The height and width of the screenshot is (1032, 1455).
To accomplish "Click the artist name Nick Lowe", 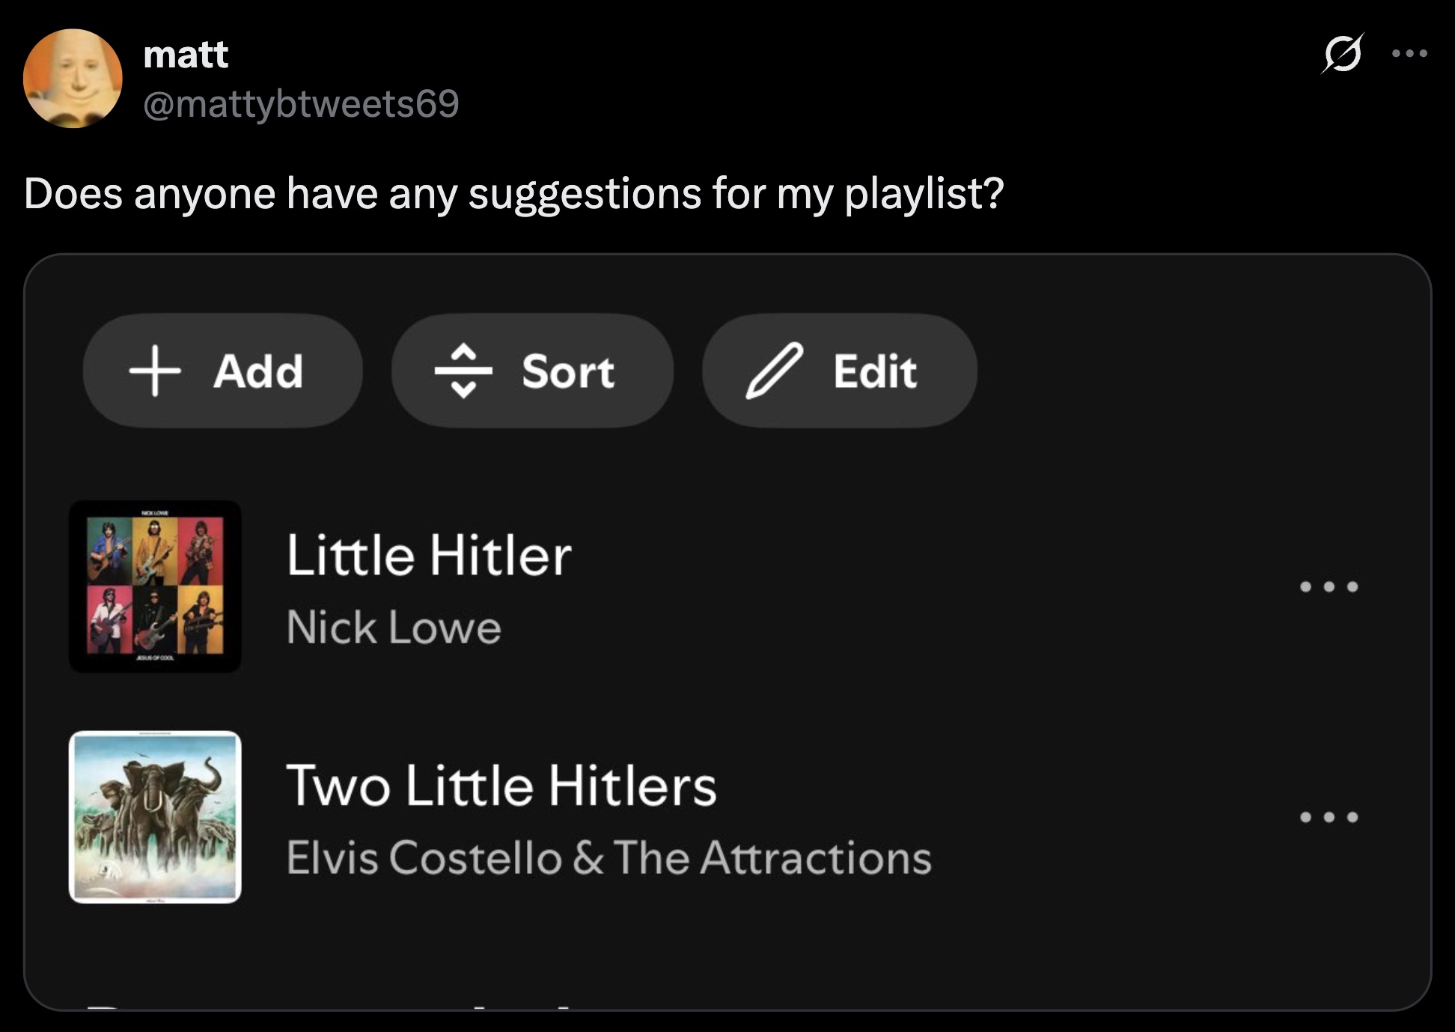I will click(x=394, y=628).
